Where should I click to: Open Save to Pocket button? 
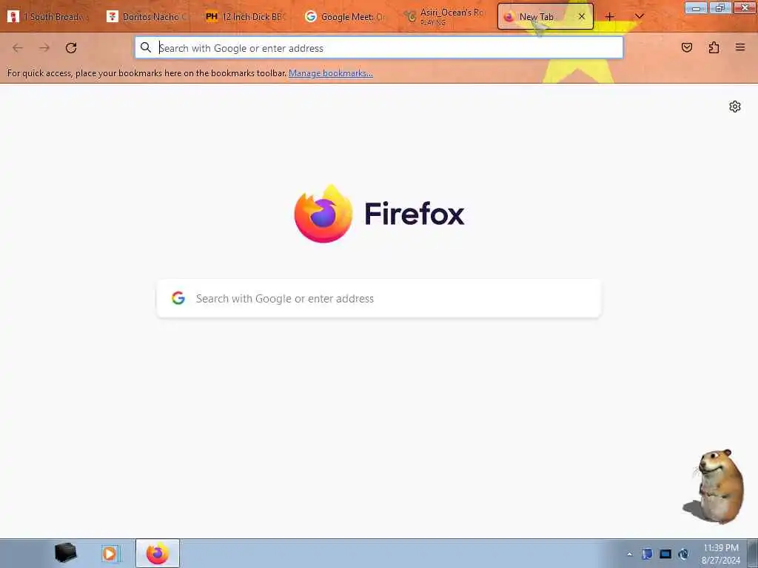pos(687,47)
